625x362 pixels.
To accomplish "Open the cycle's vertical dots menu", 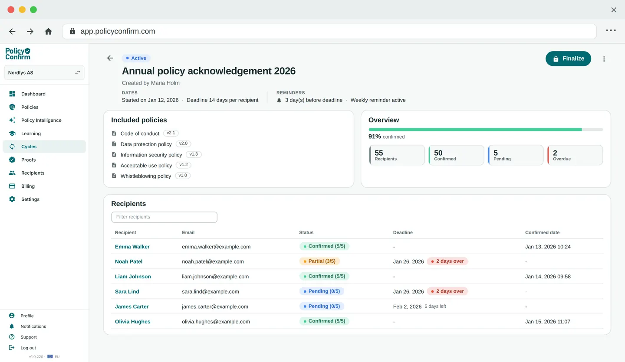I will pos(604,59).
